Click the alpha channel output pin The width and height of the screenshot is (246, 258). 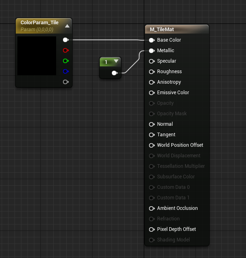[x=66, y=82]
